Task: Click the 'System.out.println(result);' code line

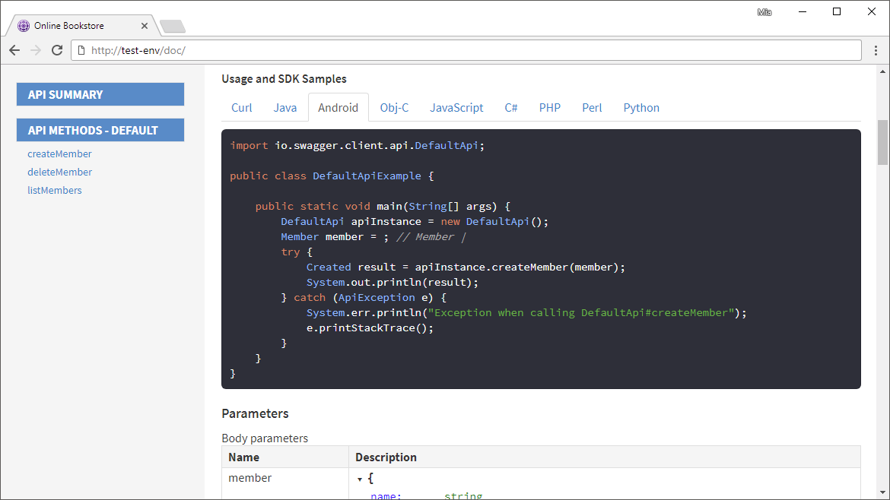Action: 393,283
